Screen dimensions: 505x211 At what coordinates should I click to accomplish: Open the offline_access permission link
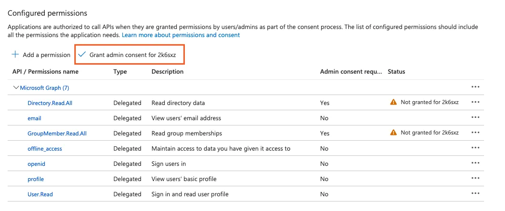(x=45, y=149)
